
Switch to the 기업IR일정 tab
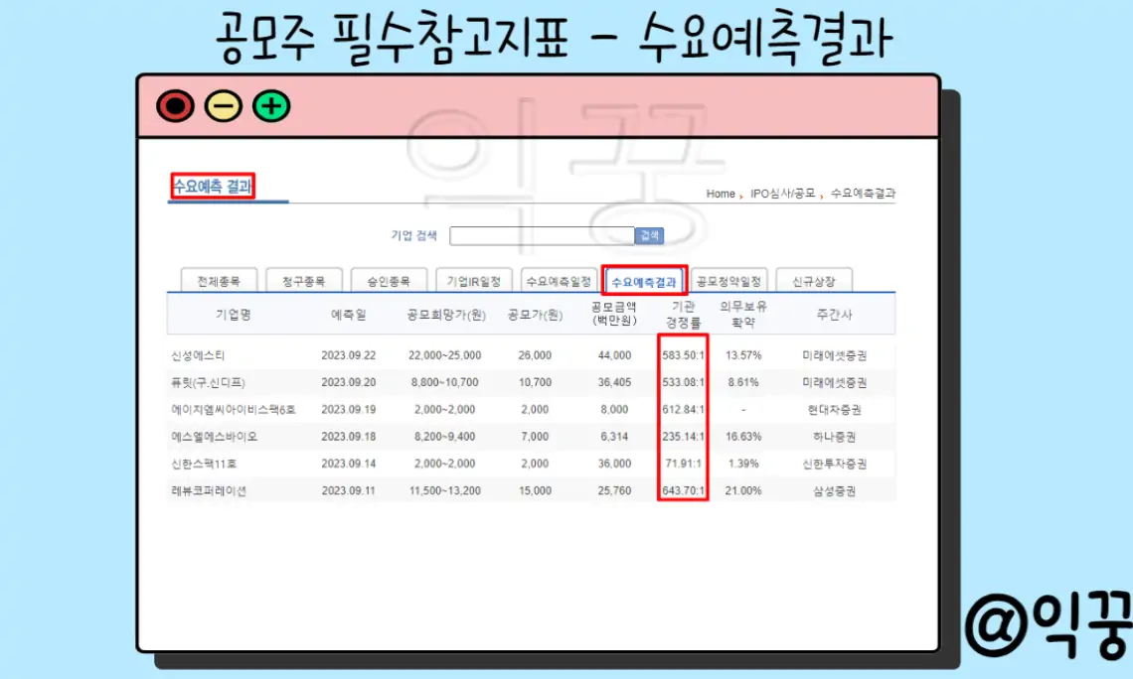(475, 280)
